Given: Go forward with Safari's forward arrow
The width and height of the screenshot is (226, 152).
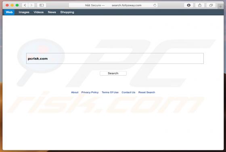Looking at the screenshot, I should pos(31,5).
